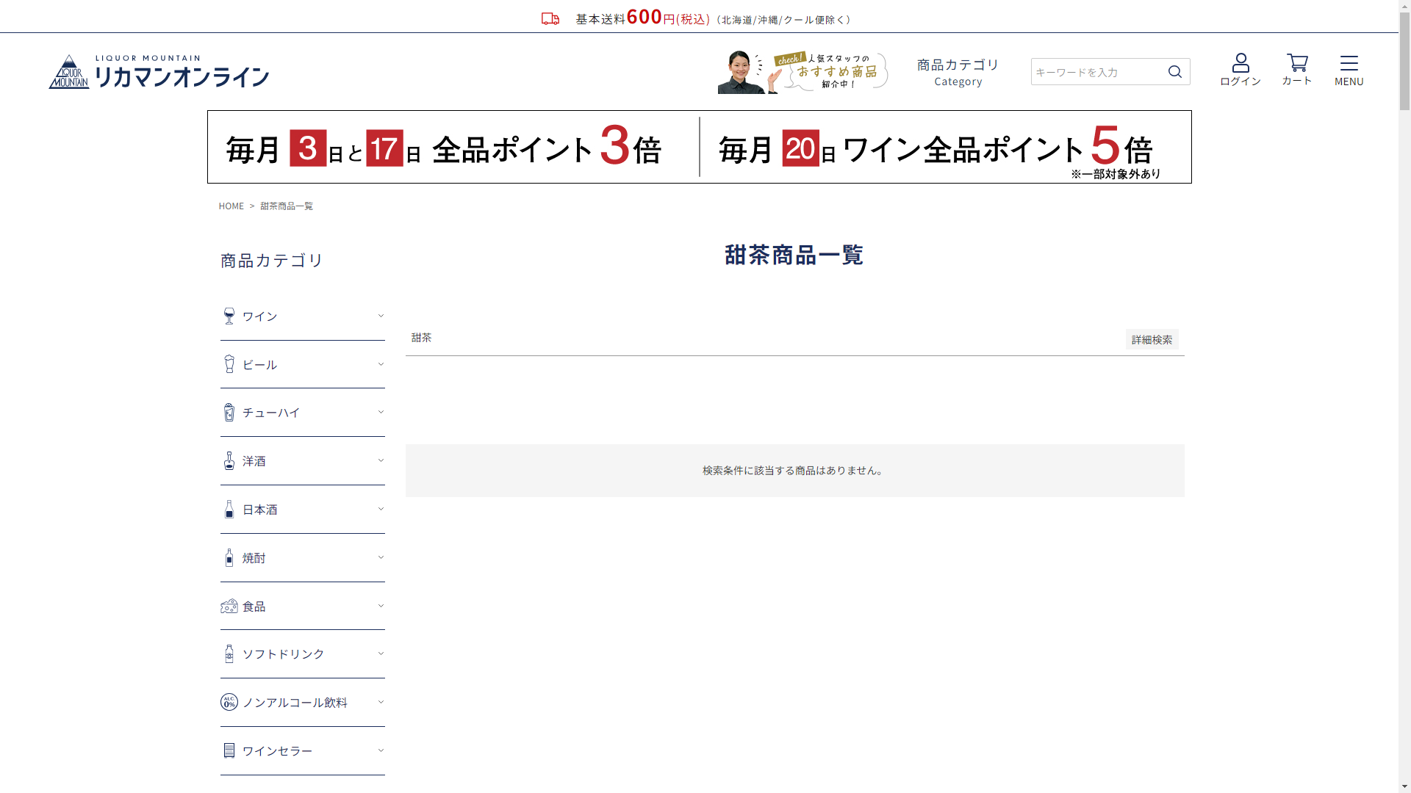Click the non-alcohol 0% icon
Viewport: 1411px width, 793px height.
pyautogui.click(x=229, y=703)
